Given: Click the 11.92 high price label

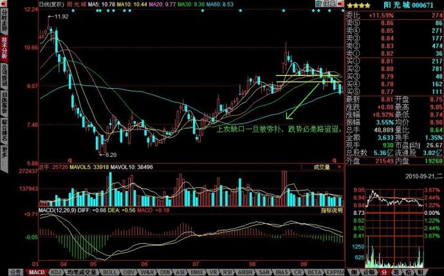Looking at the screenshot, I should tap(61, 17).
